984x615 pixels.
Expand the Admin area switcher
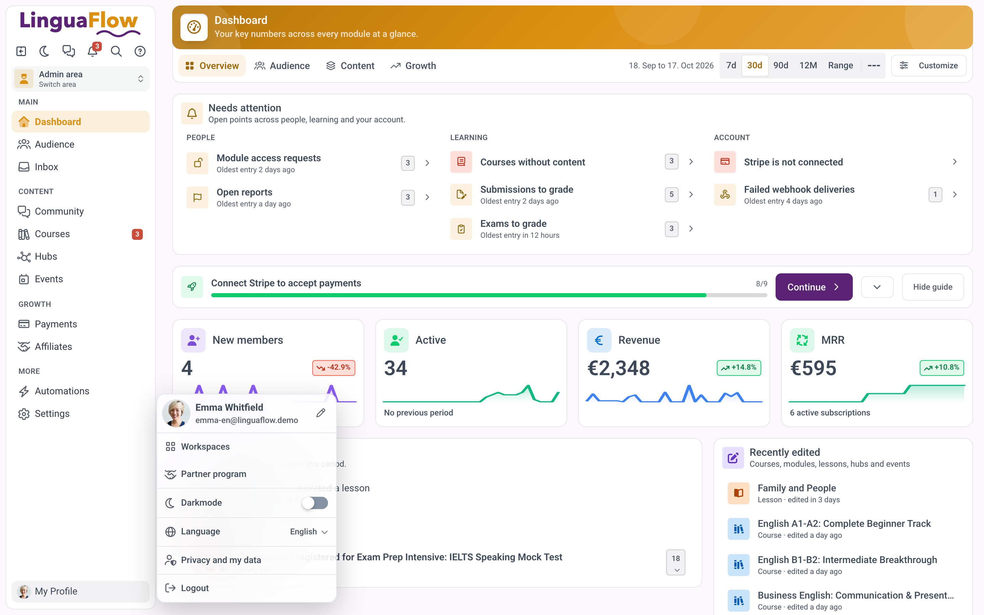(x=81, y=79)
